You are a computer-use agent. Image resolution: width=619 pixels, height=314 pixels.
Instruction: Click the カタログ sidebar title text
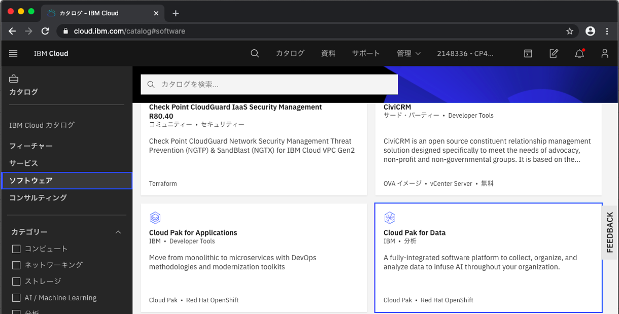pos(23,92)
